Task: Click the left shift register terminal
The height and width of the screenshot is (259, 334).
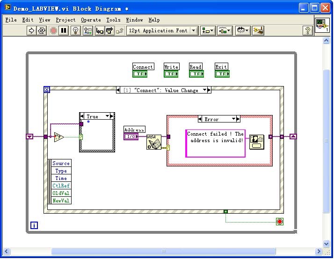Action: coord(29,137)
